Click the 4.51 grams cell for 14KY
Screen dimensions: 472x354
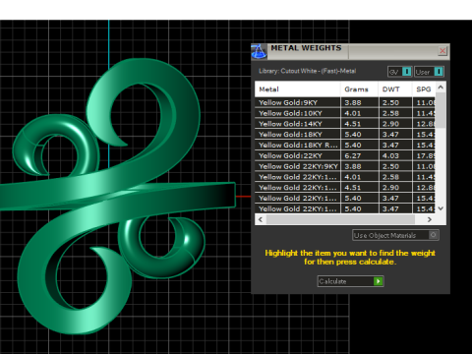click(359, 124)
